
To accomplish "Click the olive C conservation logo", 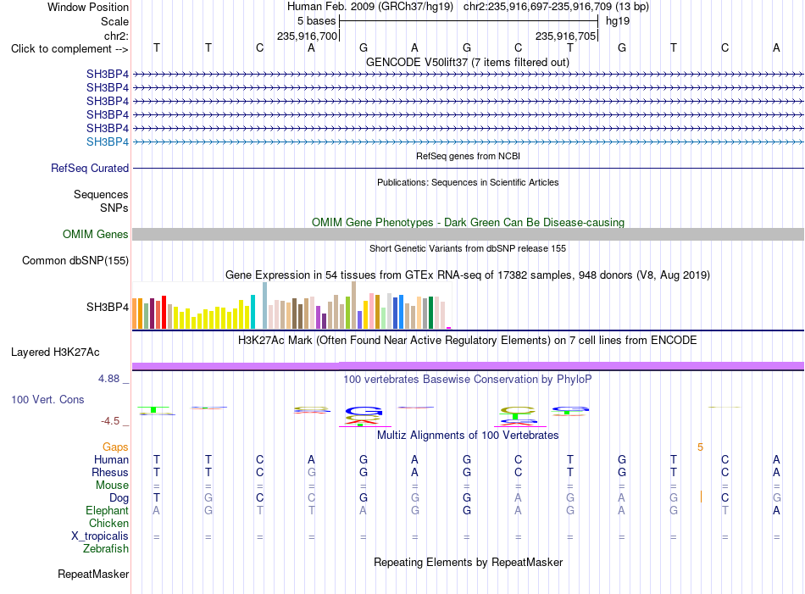I will click(x=518, y=410).
